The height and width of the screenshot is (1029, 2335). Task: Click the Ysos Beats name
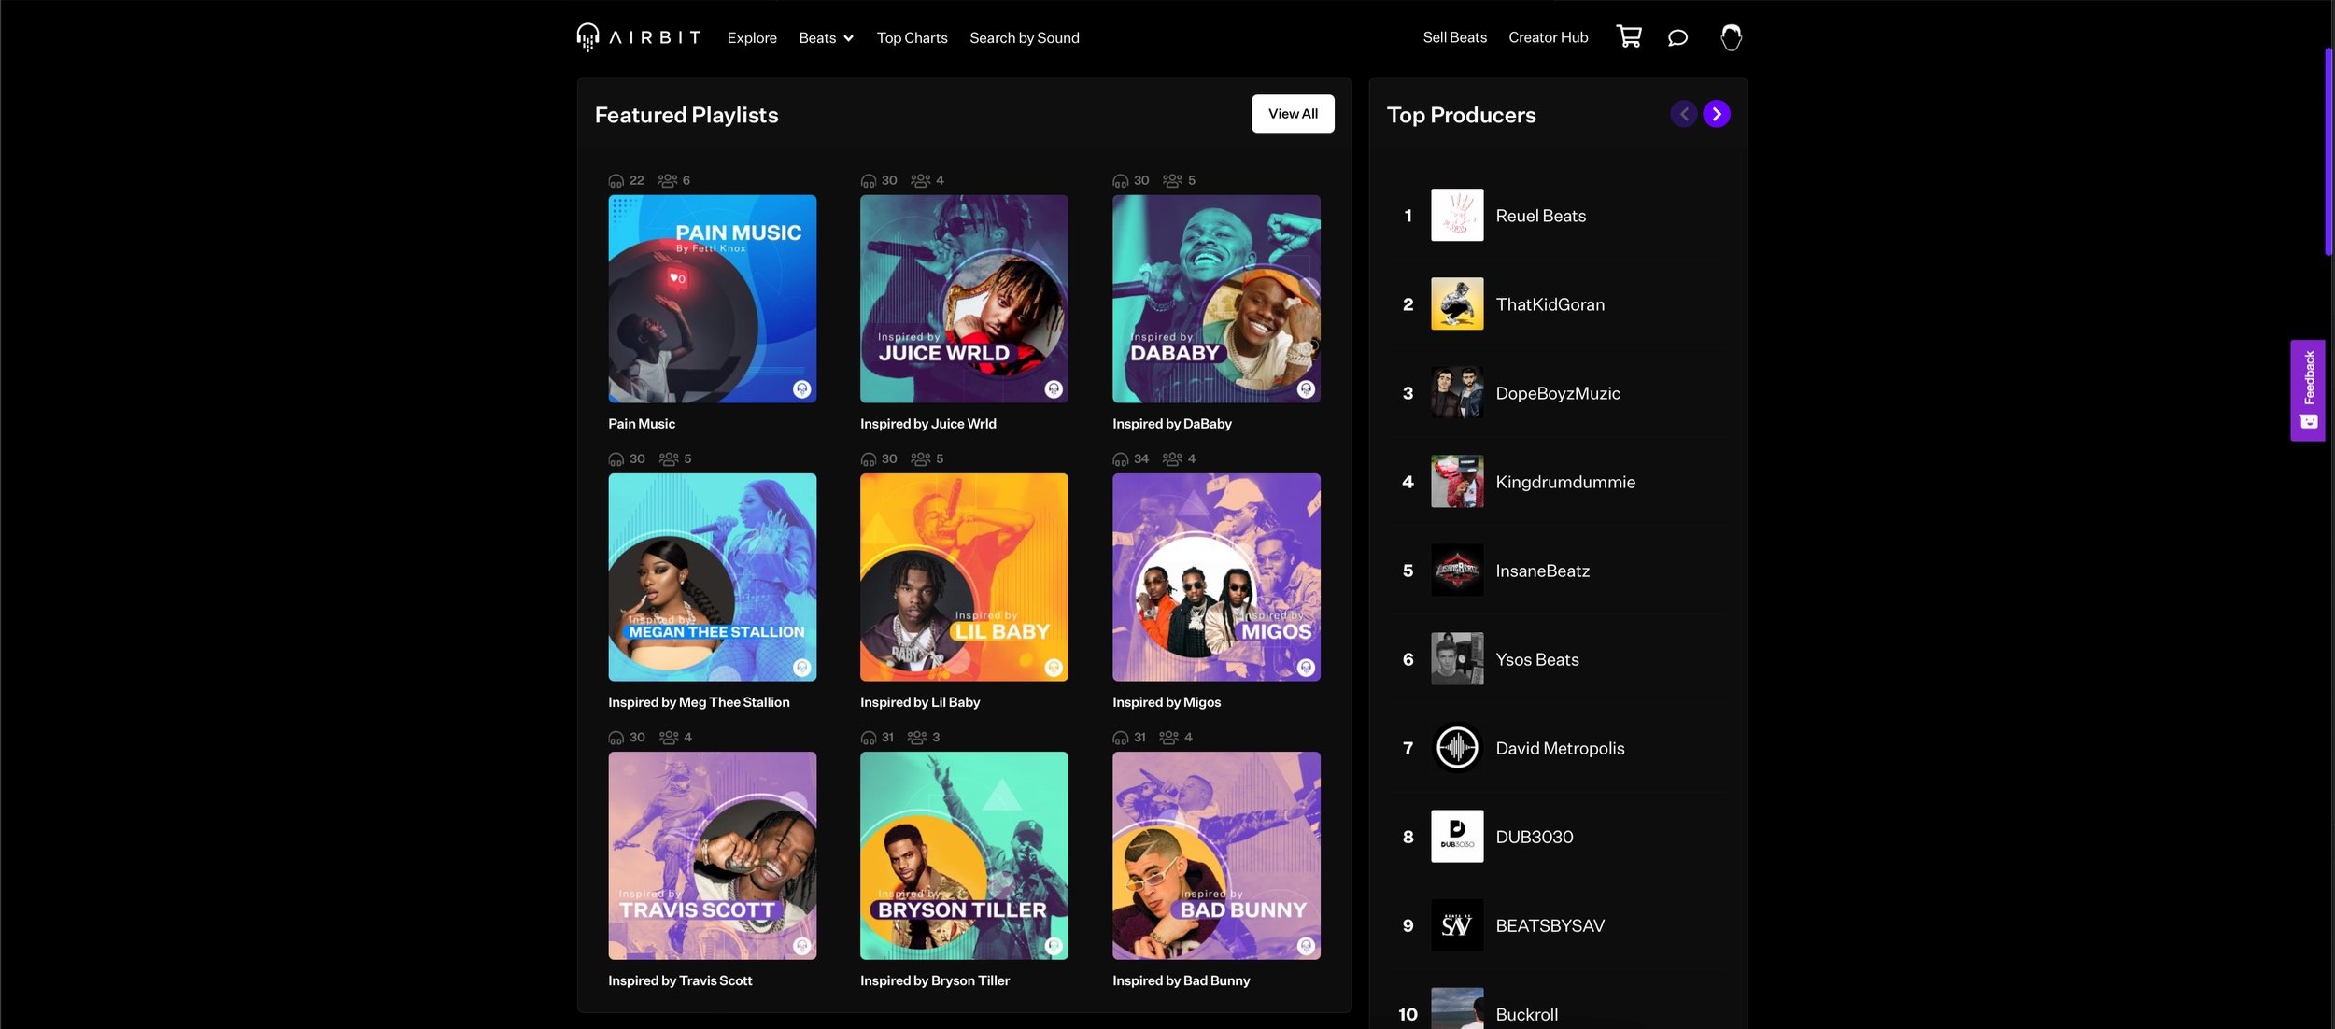(1537, 659)
